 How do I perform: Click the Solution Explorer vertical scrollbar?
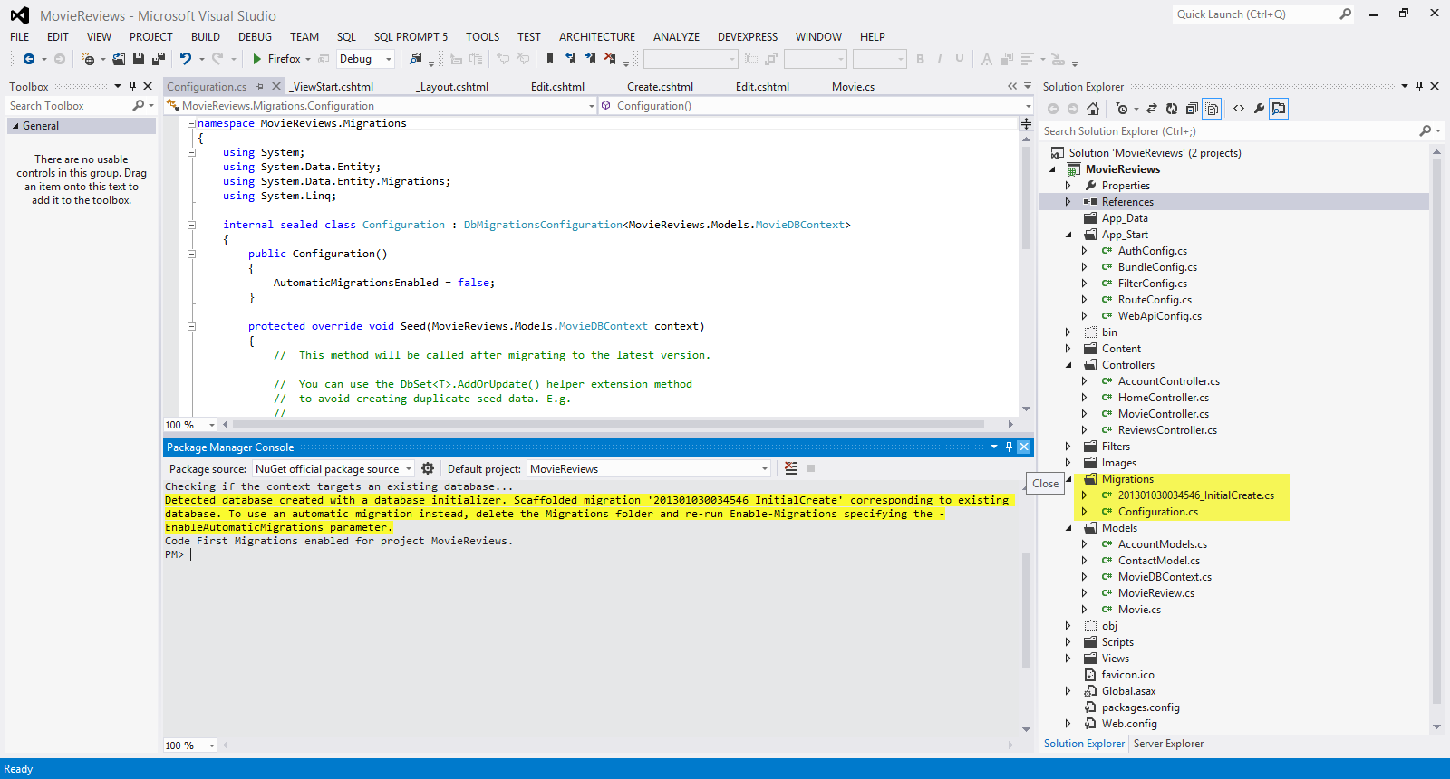click(1436, 430)
